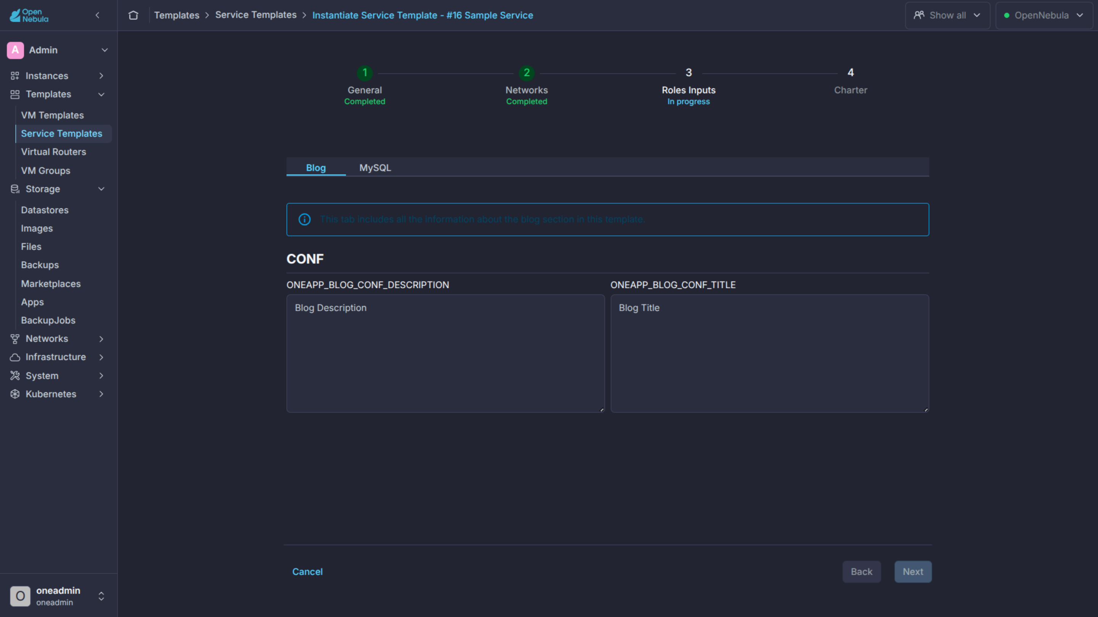This screenshot has width=1098, height=617.
Task: Click the Back button
Action: point(862,572)
